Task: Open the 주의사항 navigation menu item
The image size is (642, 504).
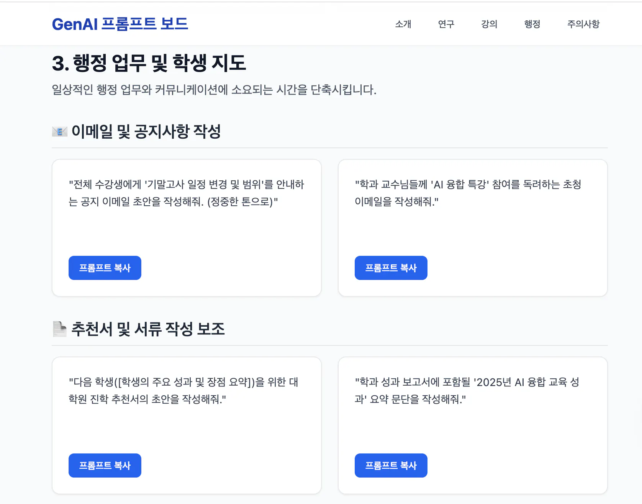Action: point(583,24)
